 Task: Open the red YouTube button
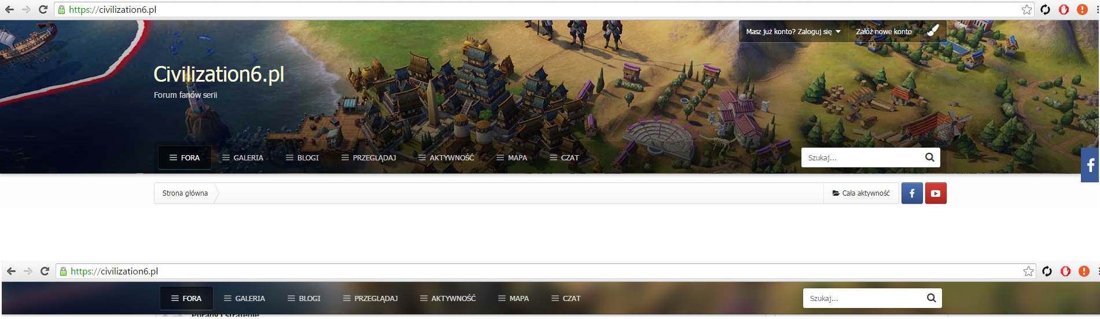pos(936,193)
